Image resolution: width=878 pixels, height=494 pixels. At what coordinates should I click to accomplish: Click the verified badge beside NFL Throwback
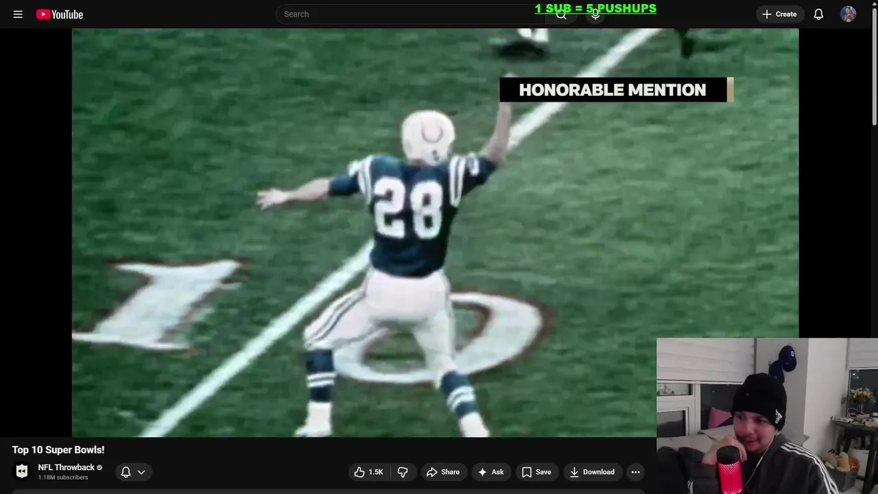[99, 467]
